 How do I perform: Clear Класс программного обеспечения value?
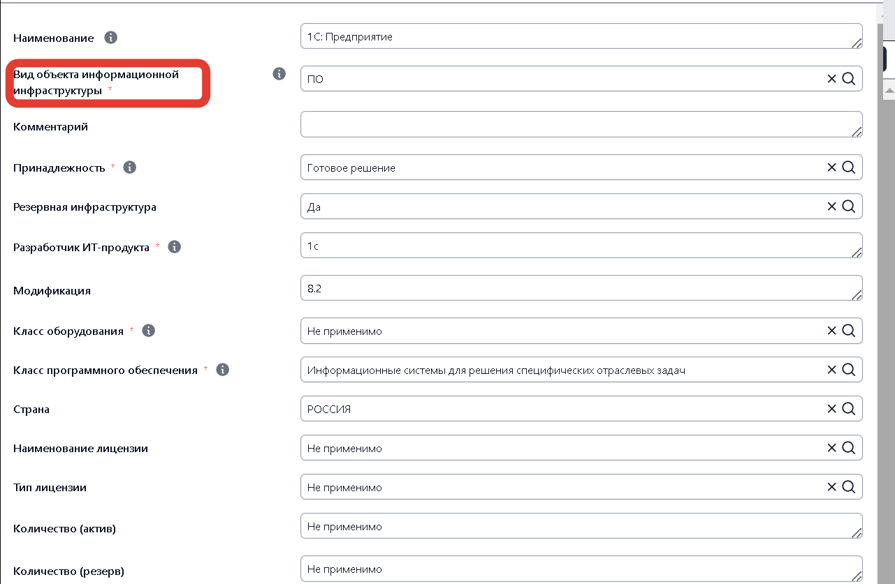831,370
